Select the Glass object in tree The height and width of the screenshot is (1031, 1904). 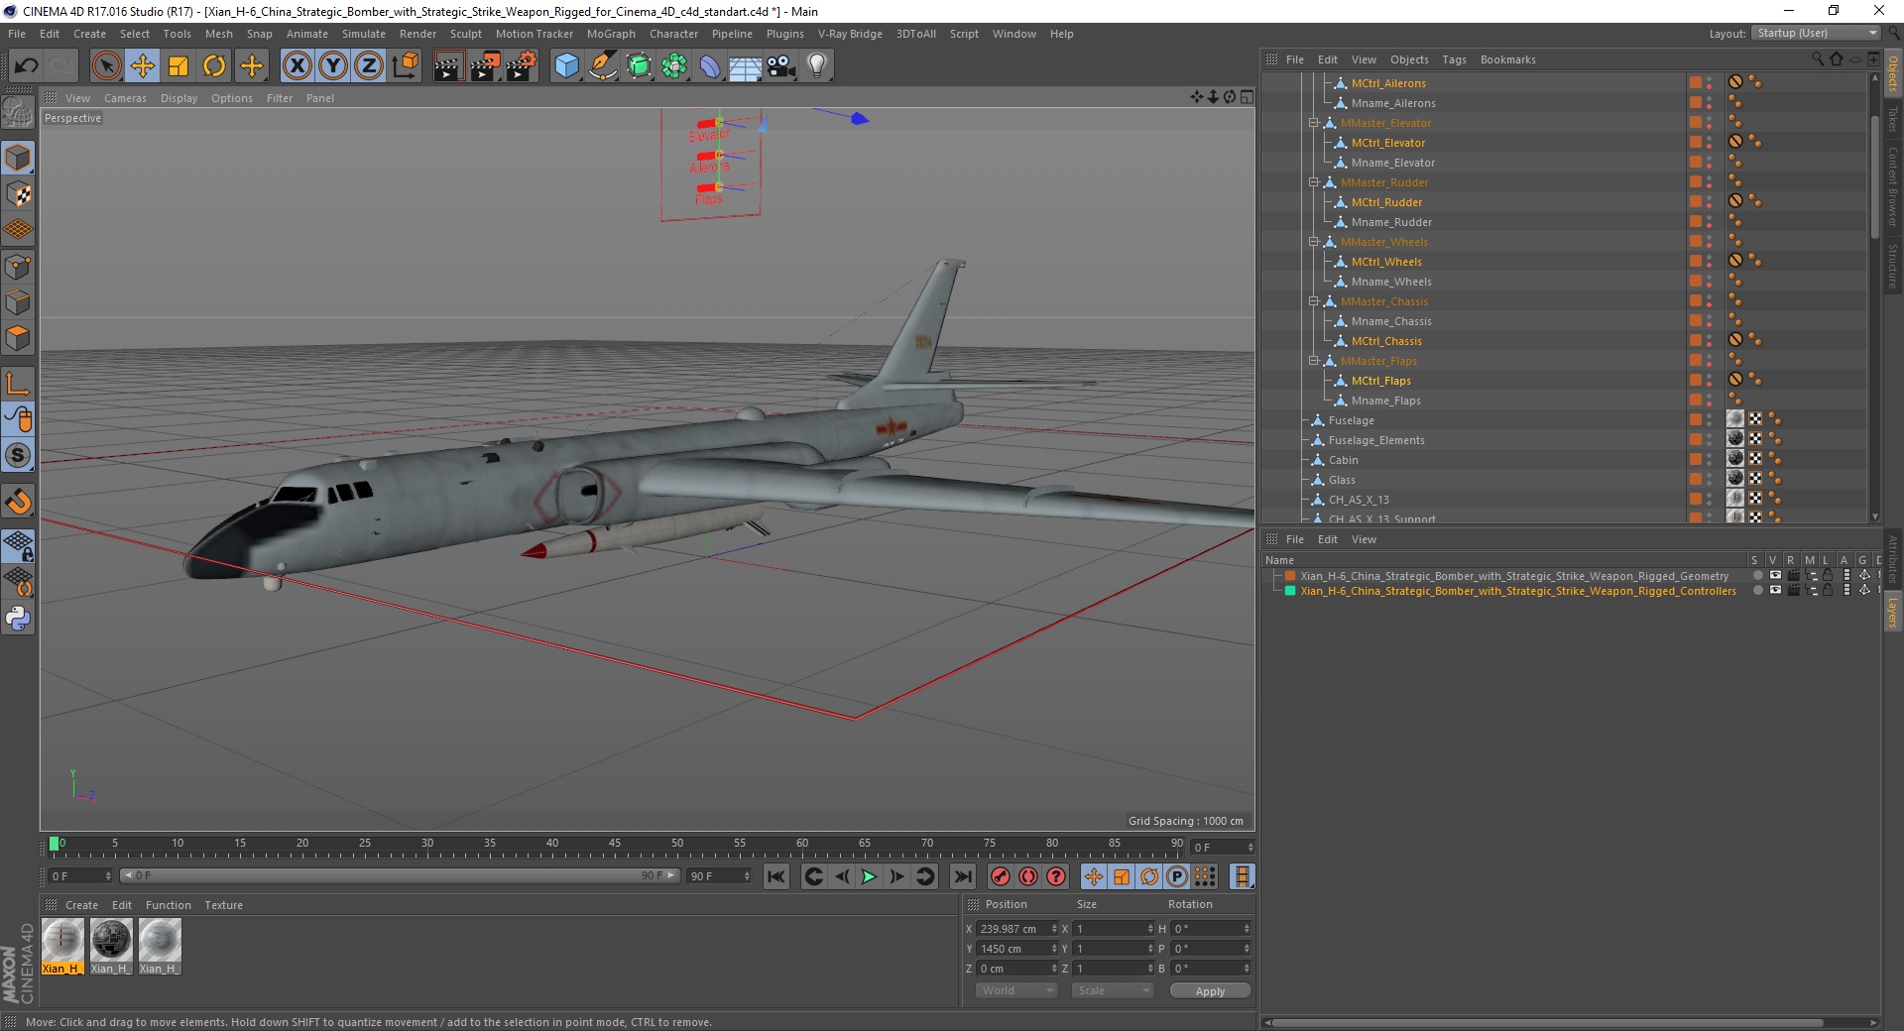coord(1342,480)
